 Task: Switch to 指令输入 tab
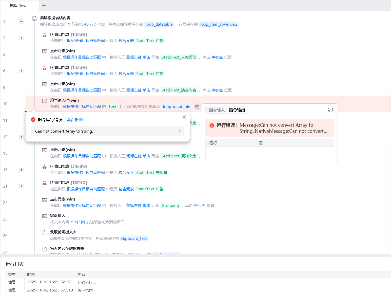click(217, 110)
